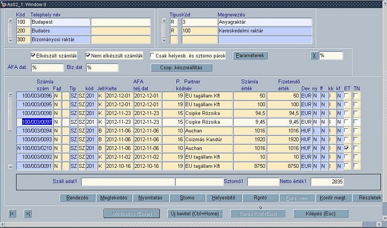387x228 pixels.
Task: Click Fizetendő érték cell 1920
Action: [x=283, y=139]
